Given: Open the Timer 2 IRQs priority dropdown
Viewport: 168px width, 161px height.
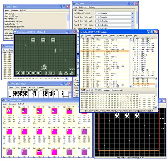Looking at the screenshot, I should 132,17.
